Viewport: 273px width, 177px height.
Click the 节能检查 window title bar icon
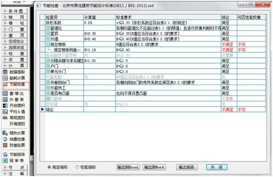38,5
